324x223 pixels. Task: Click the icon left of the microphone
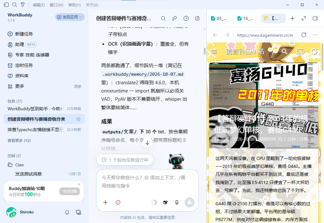[x=165, y=202]
